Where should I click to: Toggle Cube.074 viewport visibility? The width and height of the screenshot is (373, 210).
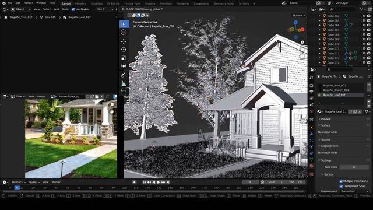(364, 62)
